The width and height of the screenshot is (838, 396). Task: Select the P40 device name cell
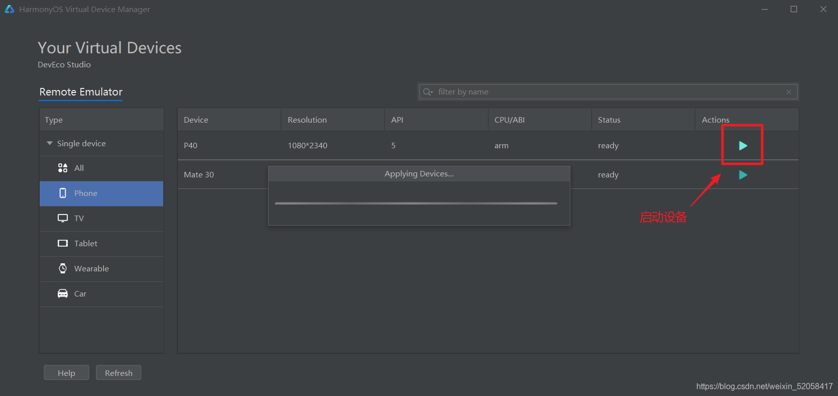[191, 146]
